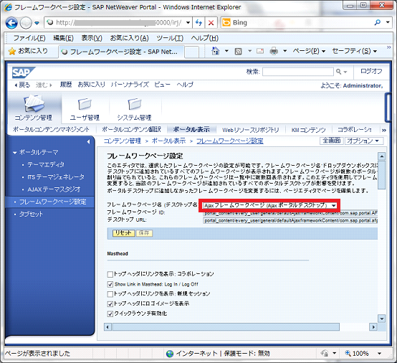The height and width of the screenshot is (363, 397).
Task: Click the Bing search magnifier icon
Action: (377, 22)
